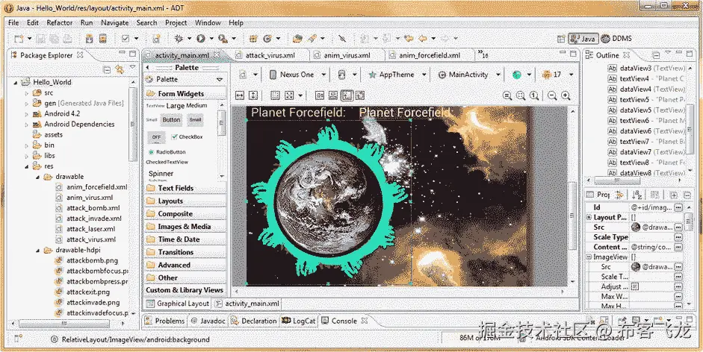The image size is (703, 352).
Task: Select the activity_main.xml source bottom tab
Action: [x=247, y=304]
